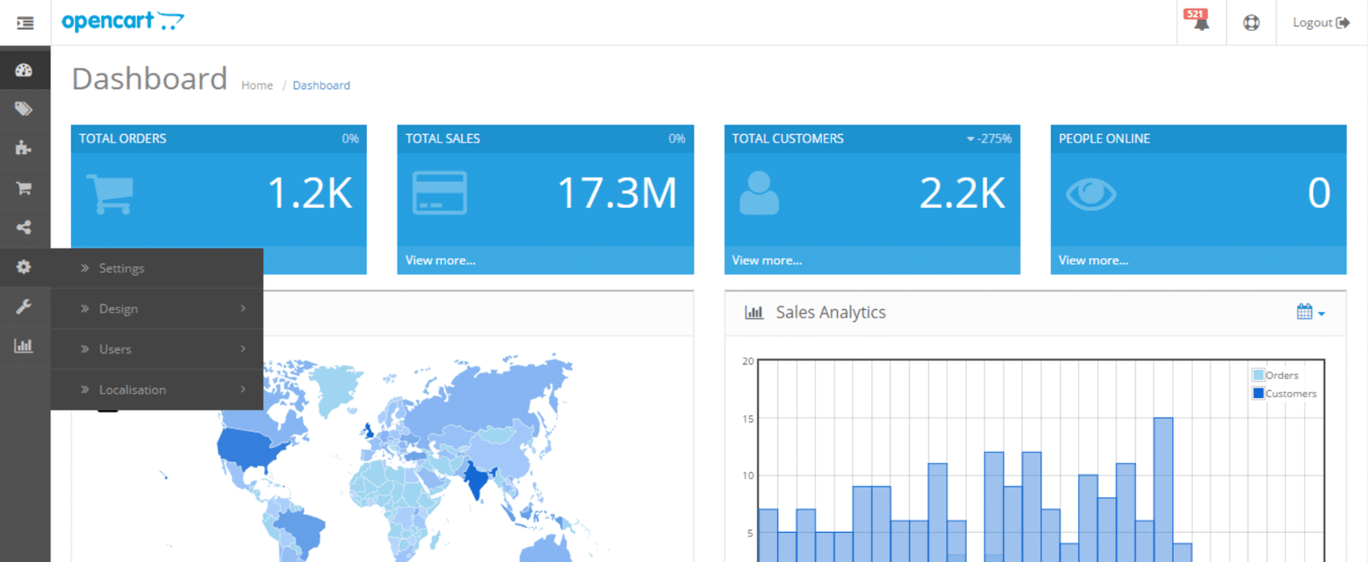Image resolution: width=1368 pixels, height=562 pixels.
Task: Toggle the sidebar menu hamburger icon
Action: tap(25, 23)
